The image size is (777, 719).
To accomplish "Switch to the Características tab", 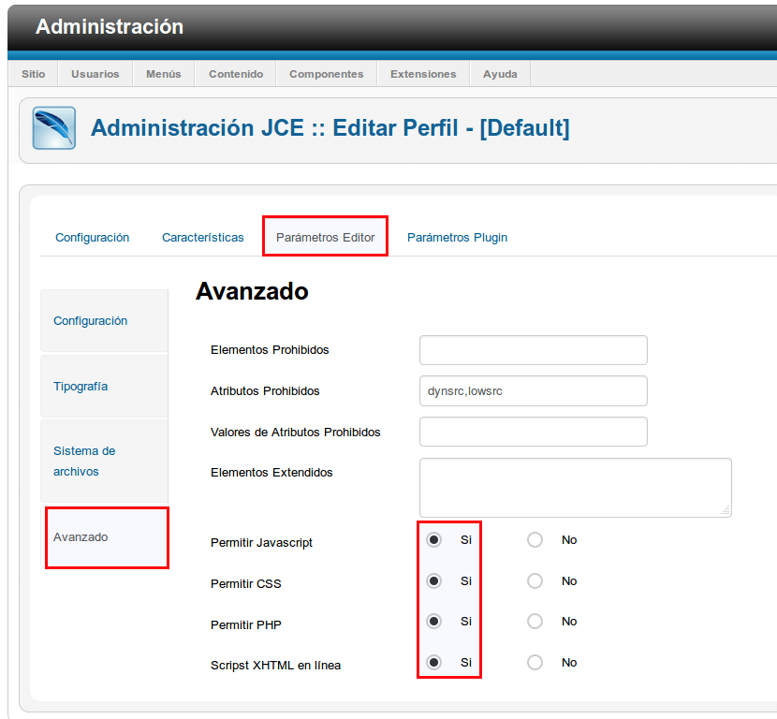I will [x=202, y=238].
